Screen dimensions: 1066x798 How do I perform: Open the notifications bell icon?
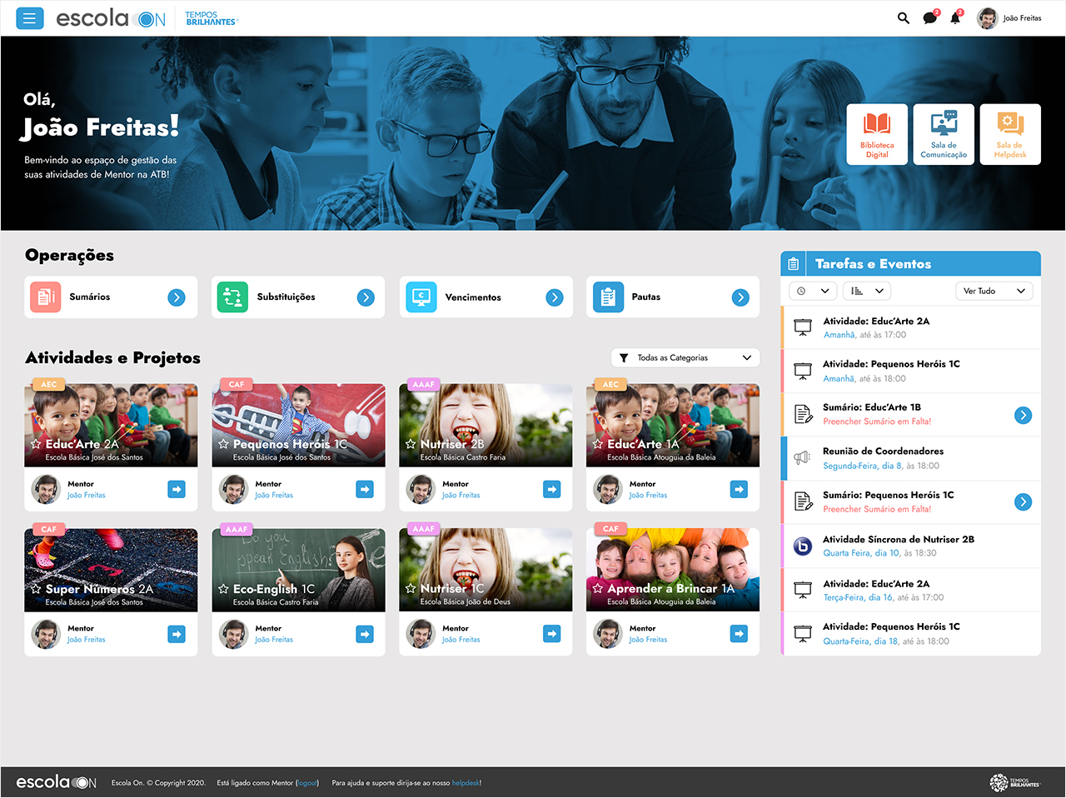click(955, 18)
